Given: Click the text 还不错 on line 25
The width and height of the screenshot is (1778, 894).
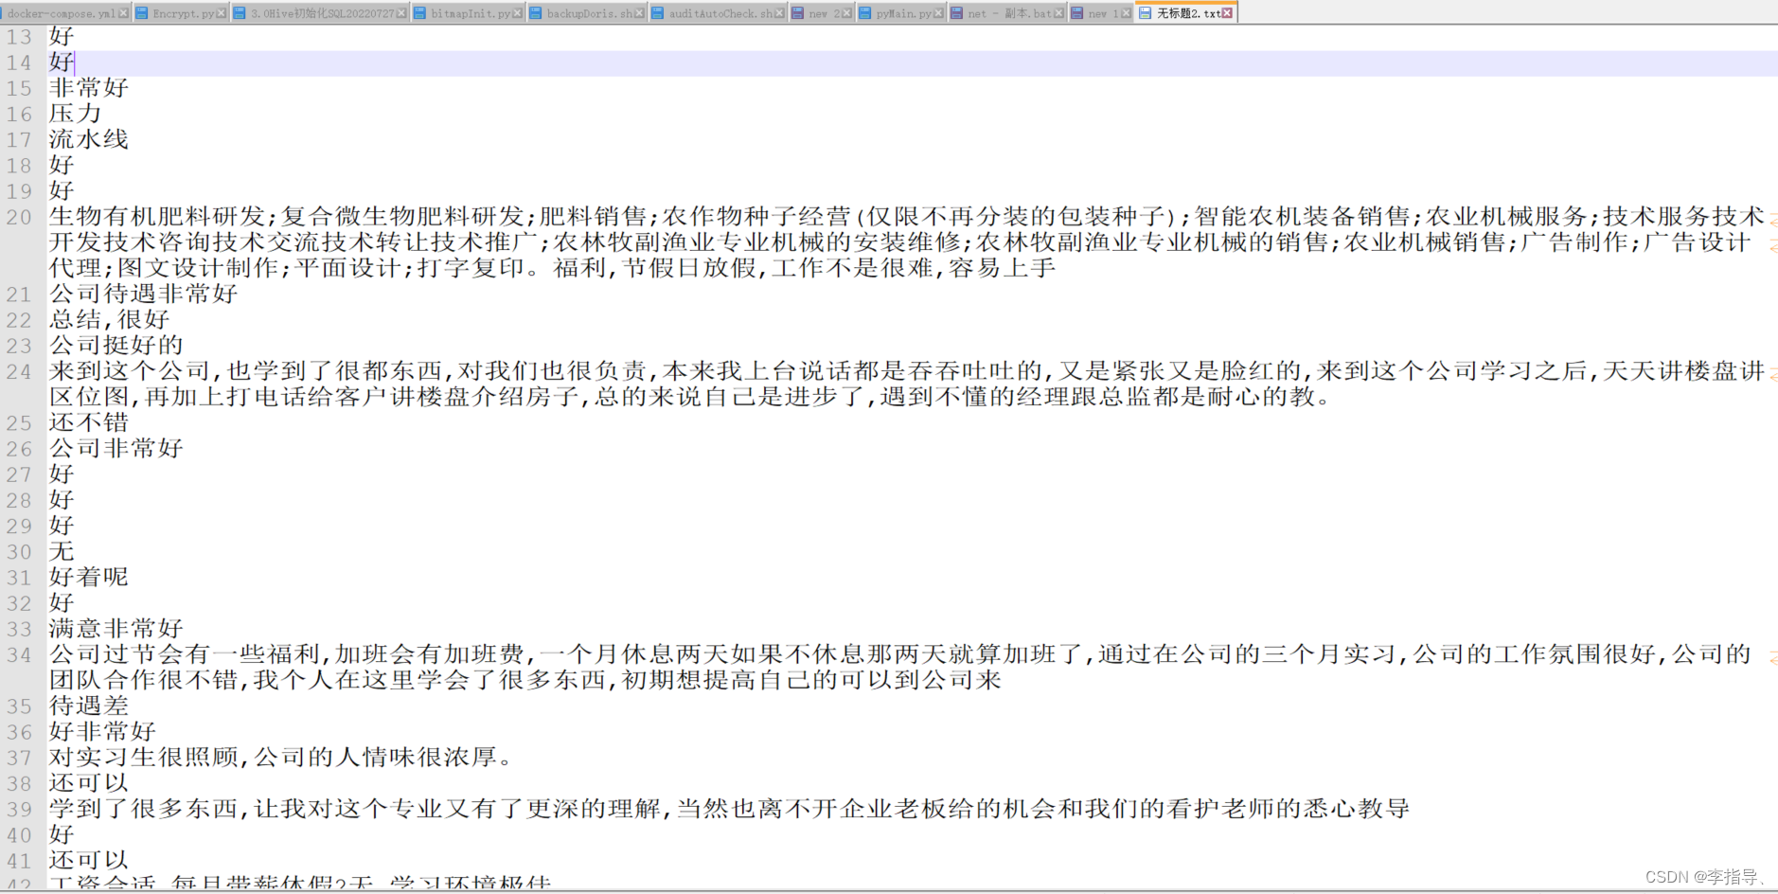Looking at the screenshot, I should [x=89, y=422].
